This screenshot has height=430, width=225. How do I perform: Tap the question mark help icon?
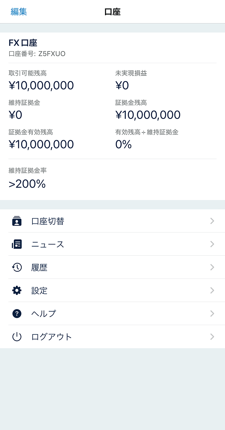click(x=17, y=313)
